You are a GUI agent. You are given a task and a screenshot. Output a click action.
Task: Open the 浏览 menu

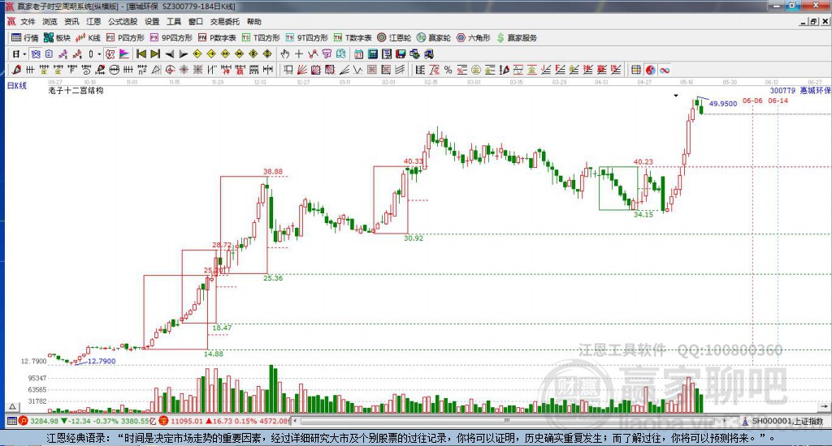(50, 22)
